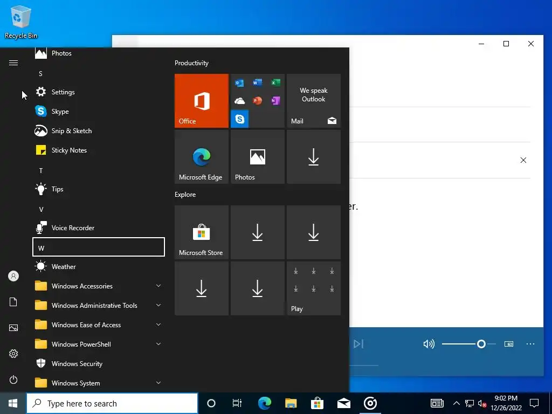The image size is (552, 414).
Task: Skip to next track in player
Action: click(358, 344)
